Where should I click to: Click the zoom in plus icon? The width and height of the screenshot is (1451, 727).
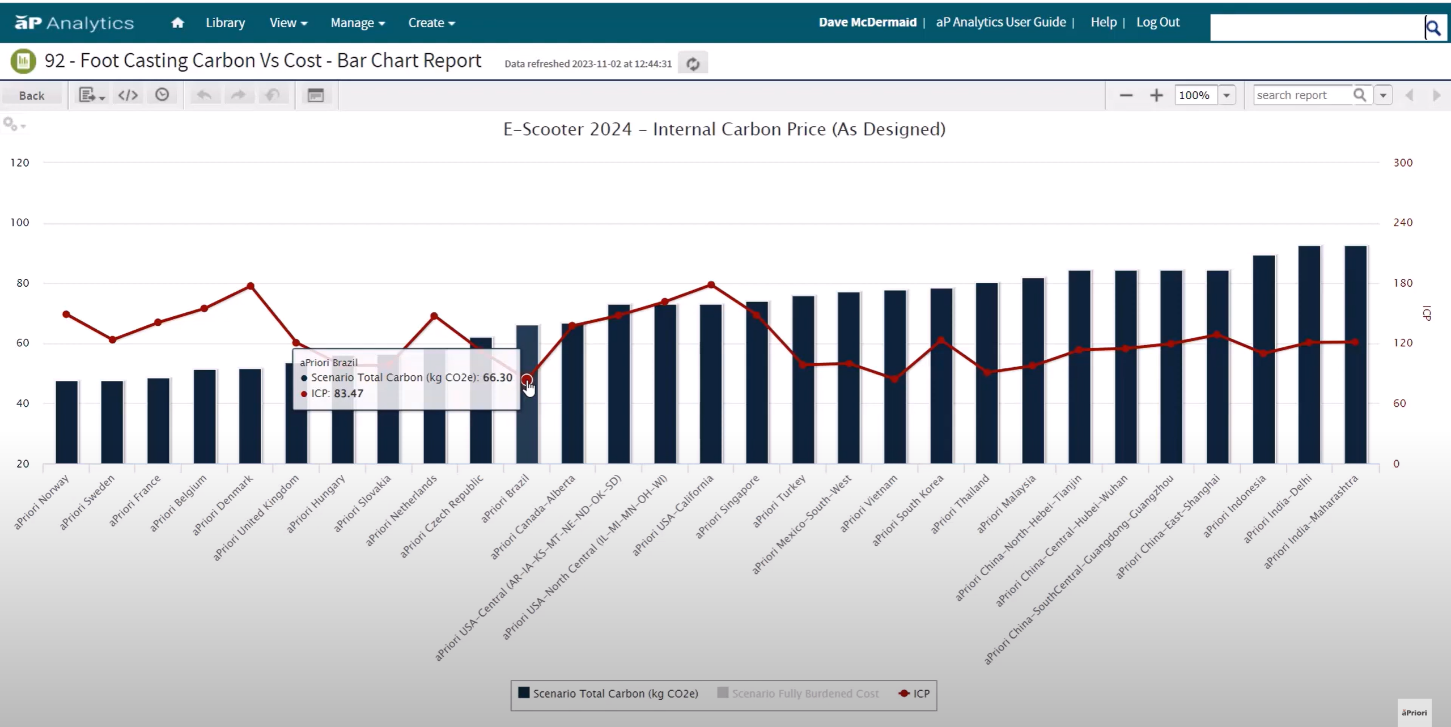(x=1156, y=95)
